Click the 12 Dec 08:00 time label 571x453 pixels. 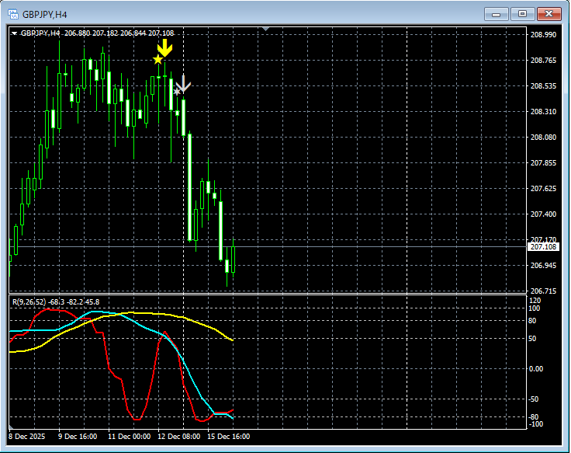pos(178,437)
